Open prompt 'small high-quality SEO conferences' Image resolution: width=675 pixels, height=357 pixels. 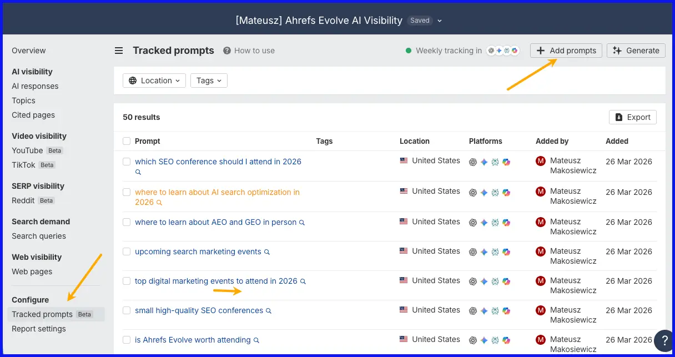[x=199, y=310]
